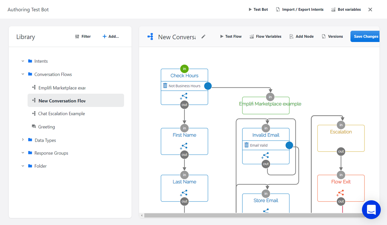
Task: Open Chat Escalation Example flow
Action: [x=61, y=113]
